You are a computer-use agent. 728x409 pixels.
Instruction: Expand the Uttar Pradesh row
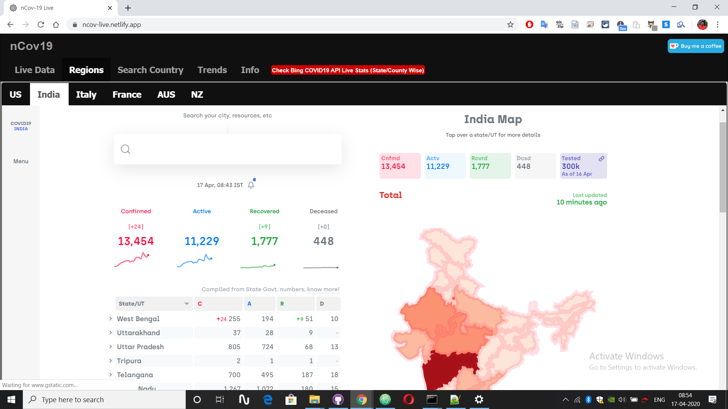[x=111, y=347]
